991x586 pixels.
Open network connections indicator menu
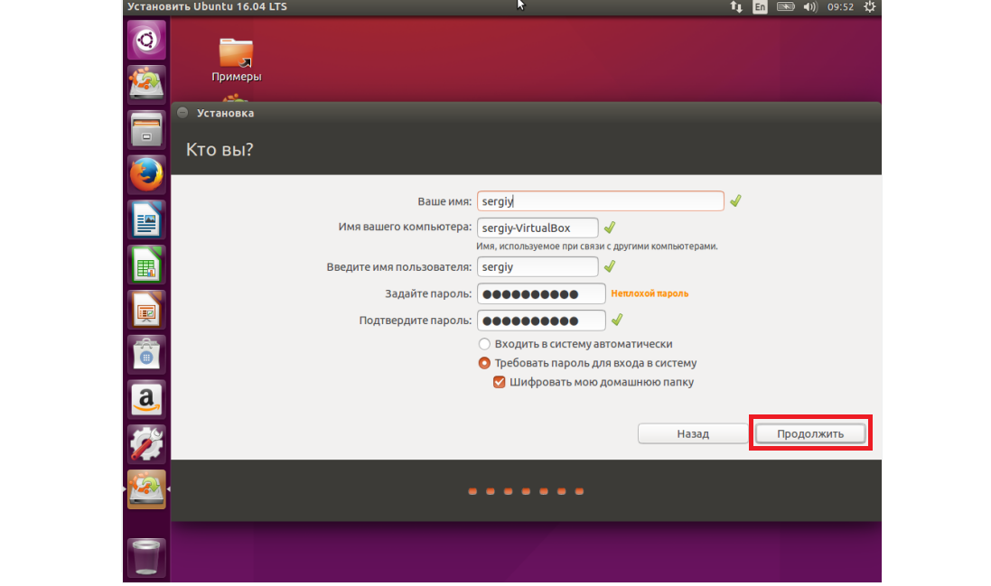pyautogui.click(x=735, y=6)
